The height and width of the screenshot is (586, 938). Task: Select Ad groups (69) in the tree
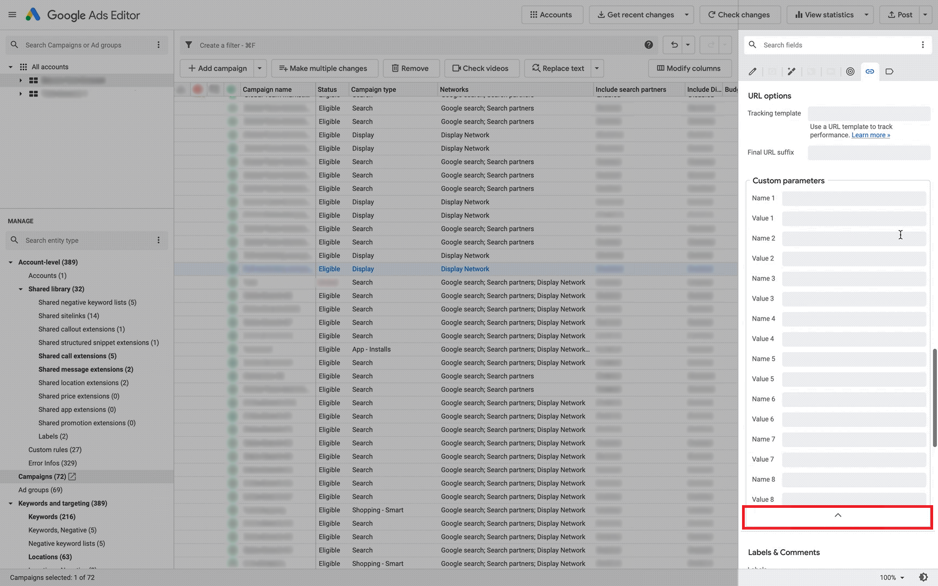click(x=40, y=490)
